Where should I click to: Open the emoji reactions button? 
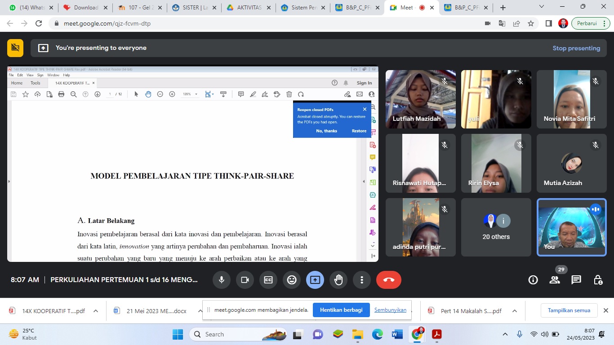tap(292, 280)
